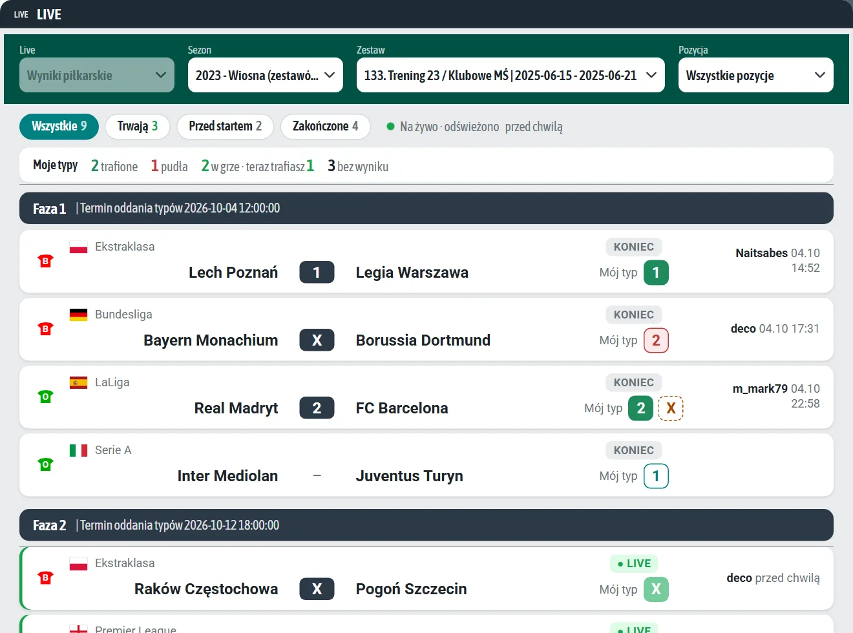This screenshot has height=633, width=853.
Task: Select the Wszystkie 9 filter tab
Action: tap(59, 127)
